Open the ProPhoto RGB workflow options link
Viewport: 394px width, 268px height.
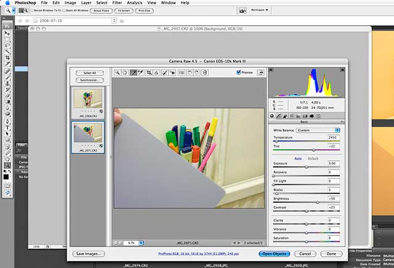198,254
